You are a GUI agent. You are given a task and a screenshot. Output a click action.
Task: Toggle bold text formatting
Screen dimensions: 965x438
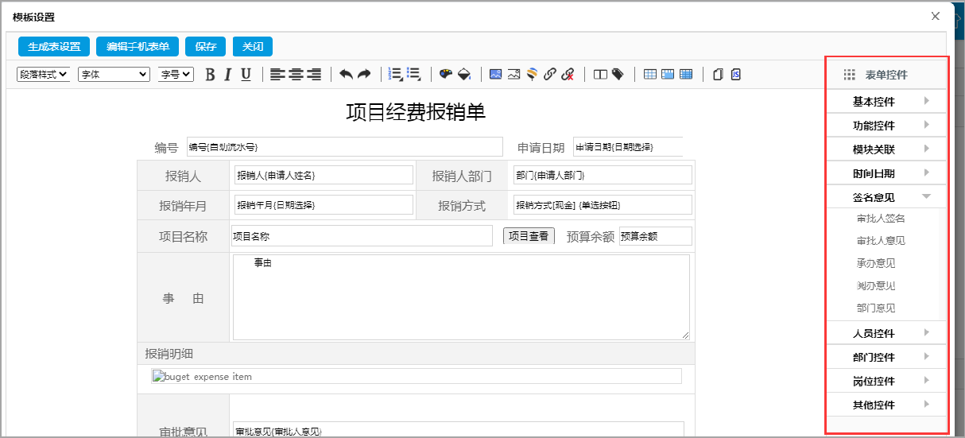[210, 74]
